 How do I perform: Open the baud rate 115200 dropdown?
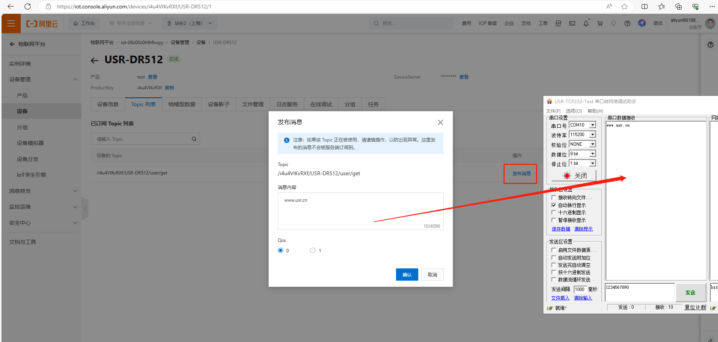[593, 135]
